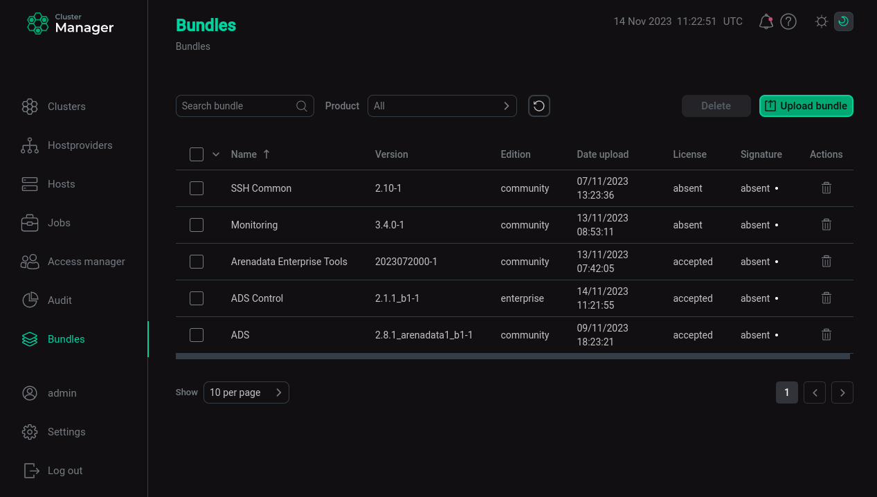Delete the SSH Common bundle via trash icon
The image size is (877, 497).
826,188
